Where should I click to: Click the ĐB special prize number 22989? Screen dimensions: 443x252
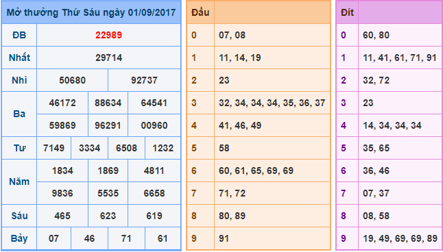[x=108, y=35]
